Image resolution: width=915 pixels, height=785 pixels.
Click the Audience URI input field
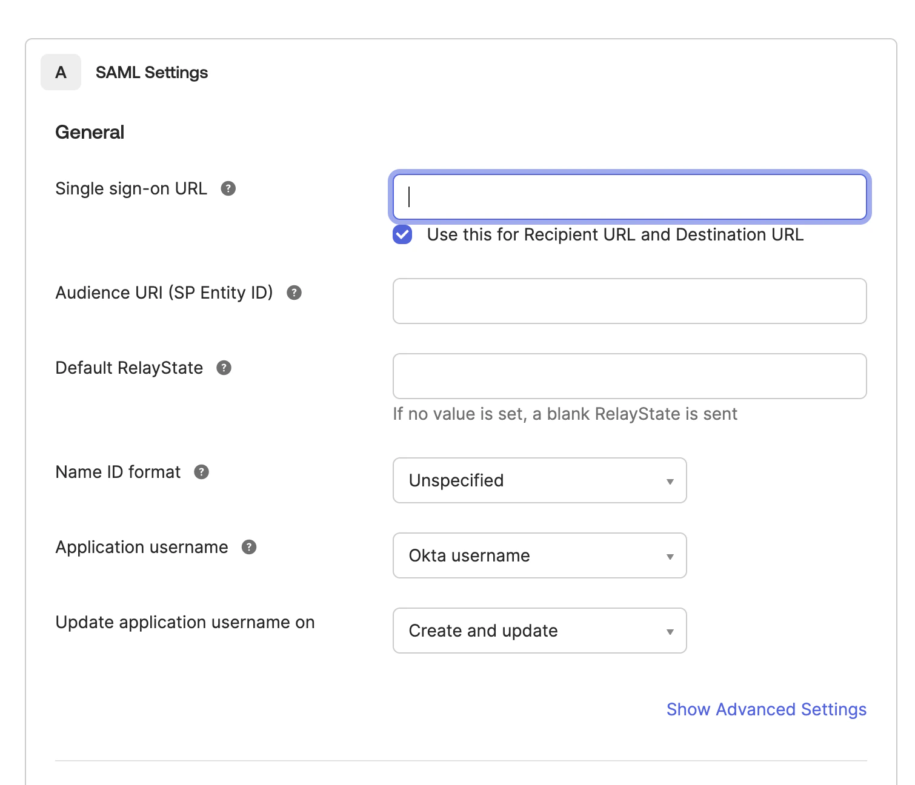(x=629, y=301)
